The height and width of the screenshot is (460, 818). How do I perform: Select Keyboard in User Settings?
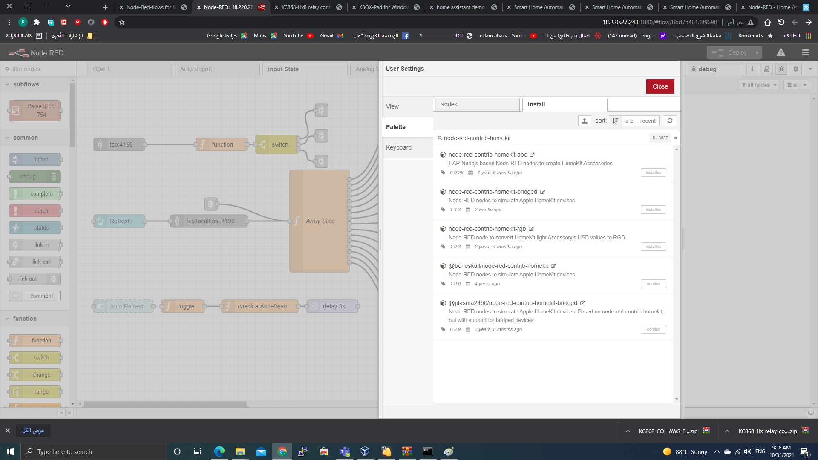tap(399, 147)
